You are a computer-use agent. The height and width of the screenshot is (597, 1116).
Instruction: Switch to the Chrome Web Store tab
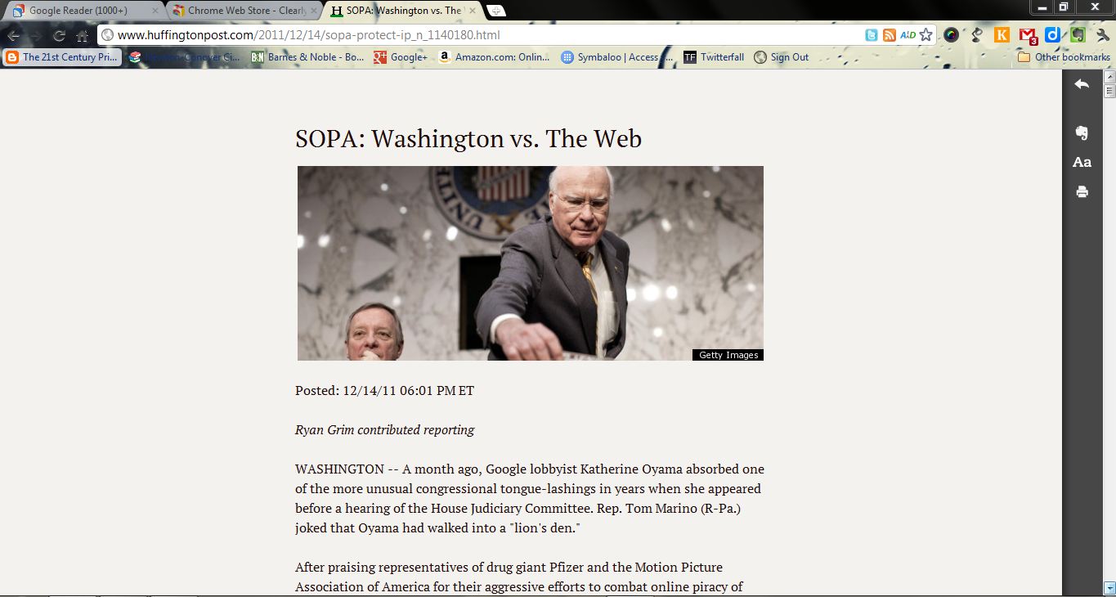tap(244, 11)
